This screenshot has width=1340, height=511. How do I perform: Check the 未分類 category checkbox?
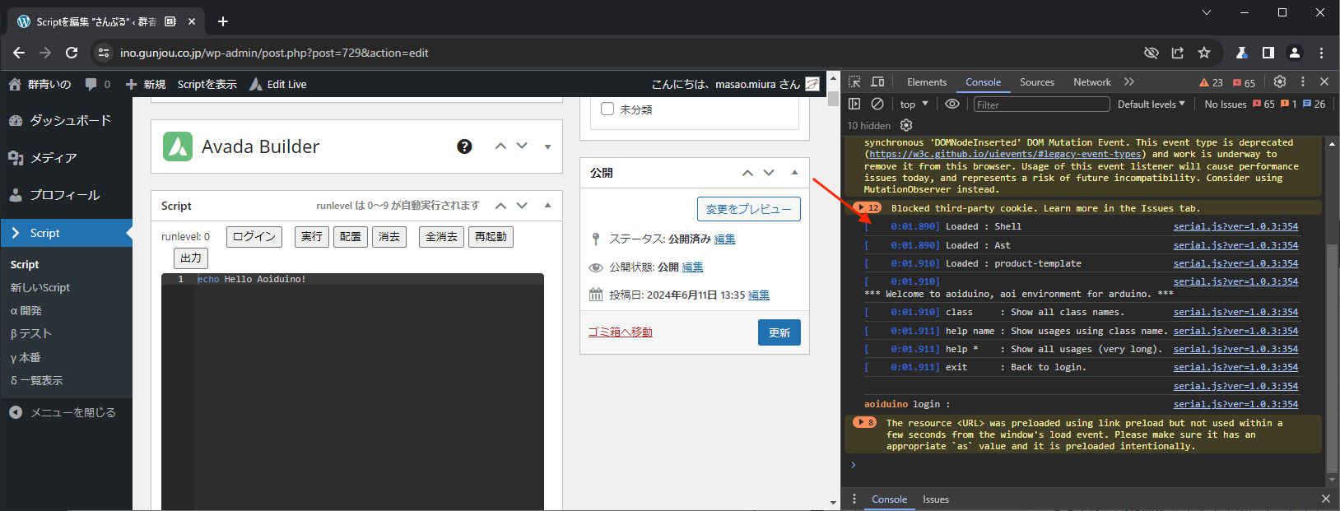pyautogui.click(x=607, y=109)
